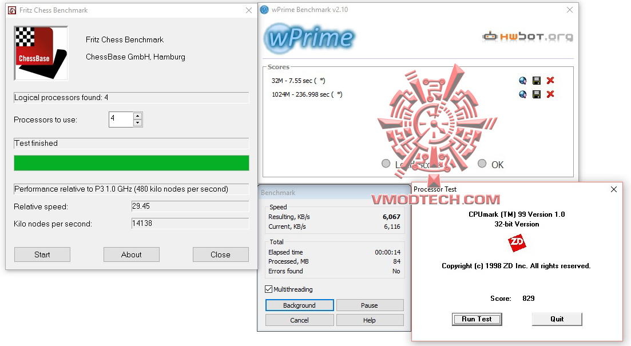Screen dimensions: 631x346
Task: Submit the 32M score online via globe icon
Action: pos(523,81)
